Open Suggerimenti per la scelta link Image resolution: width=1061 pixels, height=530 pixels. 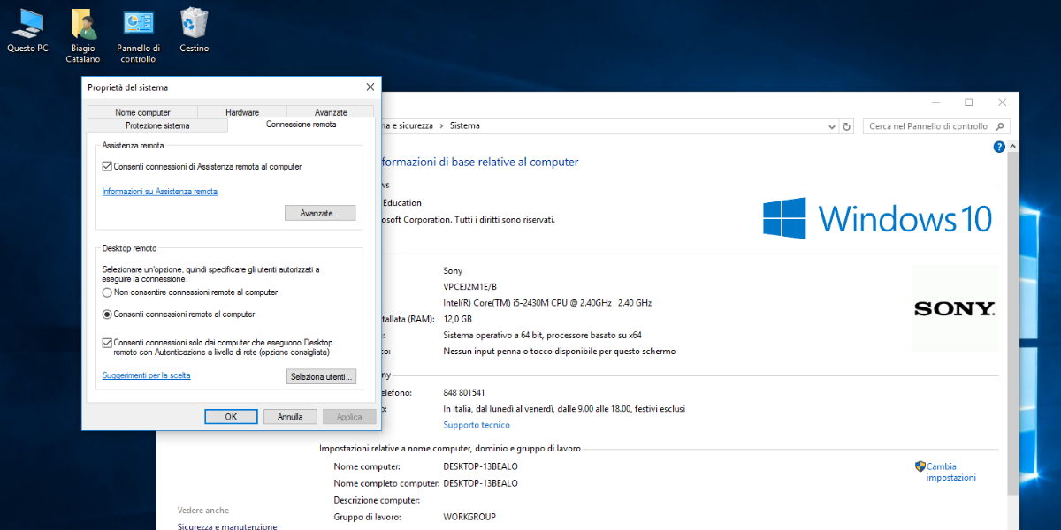point(146,375)
